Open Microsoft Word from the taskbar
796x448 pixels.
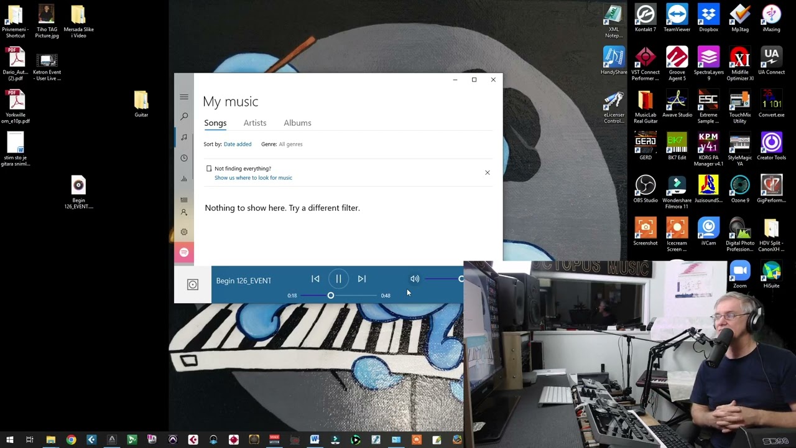click(x=315, y=440)
